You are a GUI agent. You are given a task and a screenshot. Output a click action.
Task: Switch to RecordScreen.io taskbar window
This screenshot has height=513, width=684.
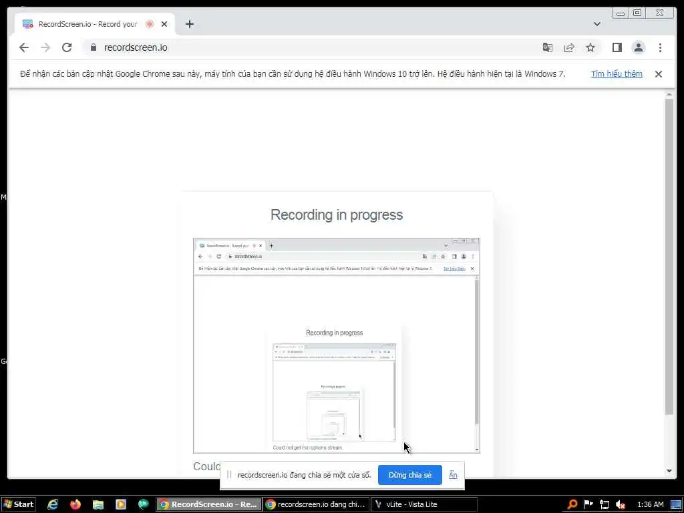point(209,504)
